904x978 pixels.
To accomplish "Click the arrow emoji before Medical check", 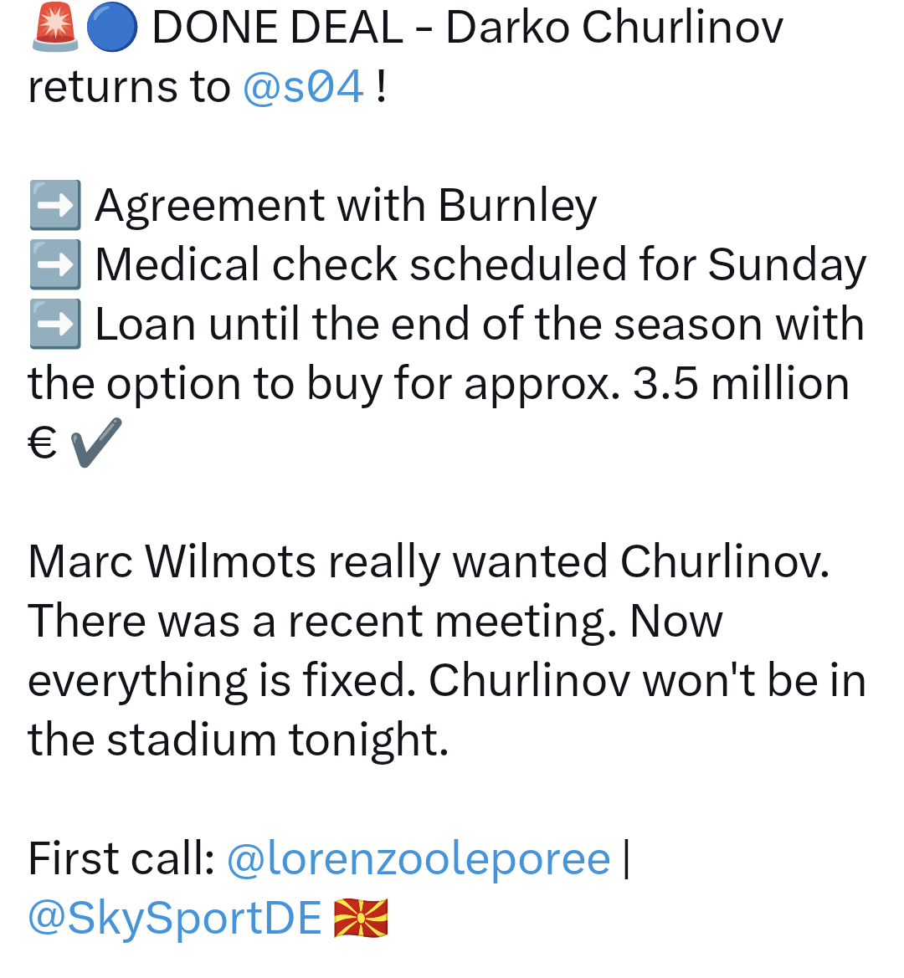I will click(x=55, y=264).
